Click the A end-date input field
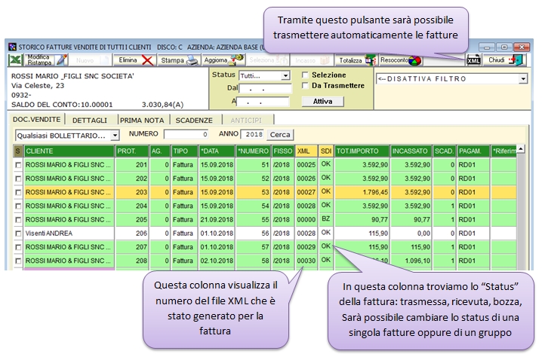Screen dimensions: 542x354 pos(263,102)
